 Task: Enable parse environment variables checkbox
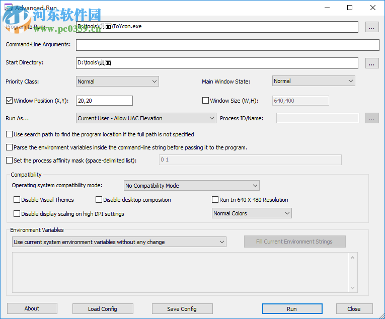click(10, 147)
